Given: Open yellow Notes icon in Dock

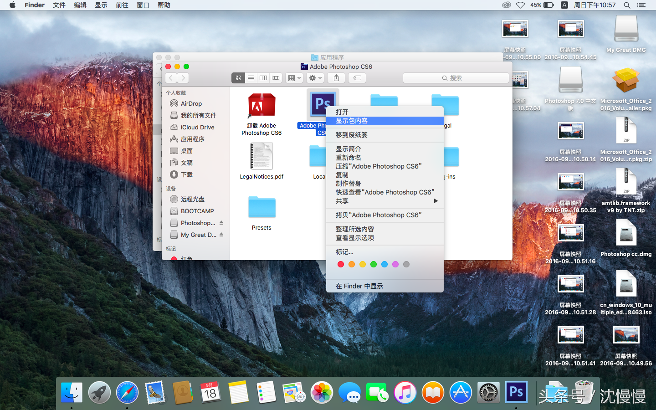Looking at the screenshot, I should click(238, 392).
